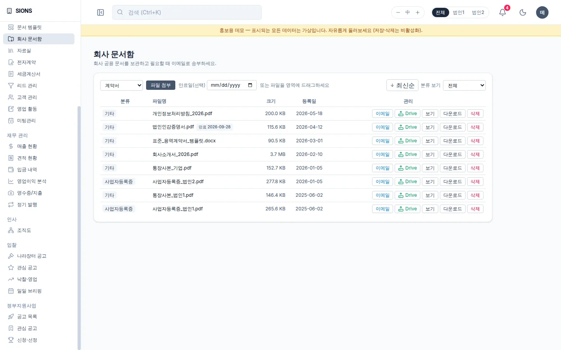Focus the 검색 (Ctrl+K) search field
The width and height of the screenshot is (561, 350).
point(187,12)
